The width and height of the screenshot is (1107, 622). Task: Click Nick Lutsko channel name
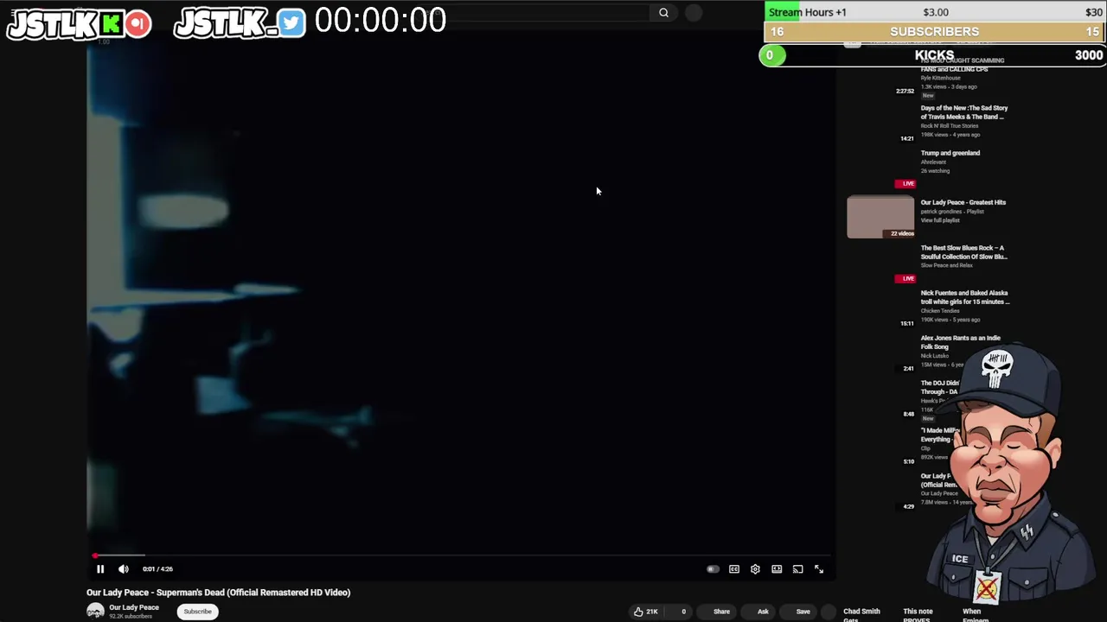934,356
